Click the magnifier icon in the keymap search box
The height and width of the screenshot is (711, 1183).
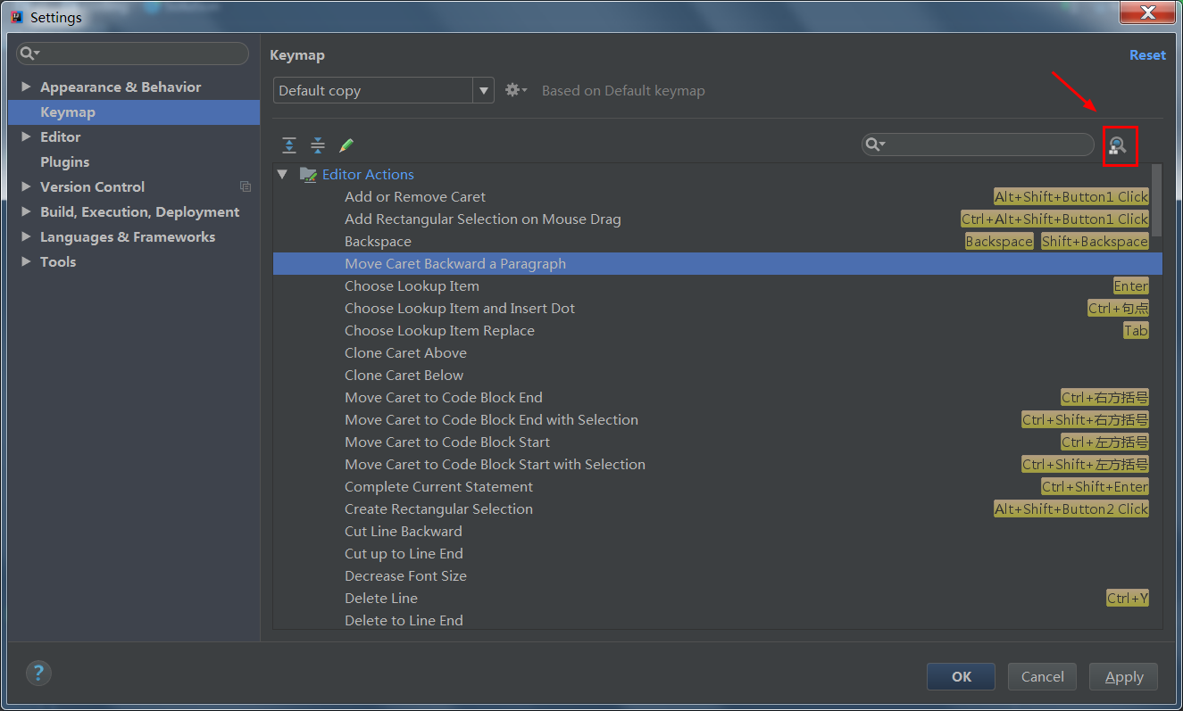pos(875,145)
